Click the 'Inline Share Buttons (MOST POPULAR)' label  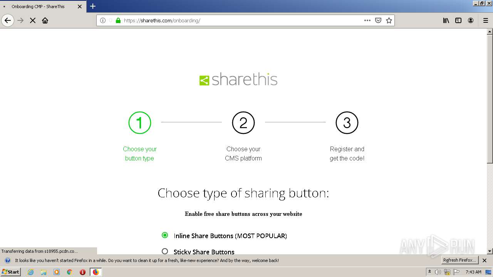pos(230,236)
